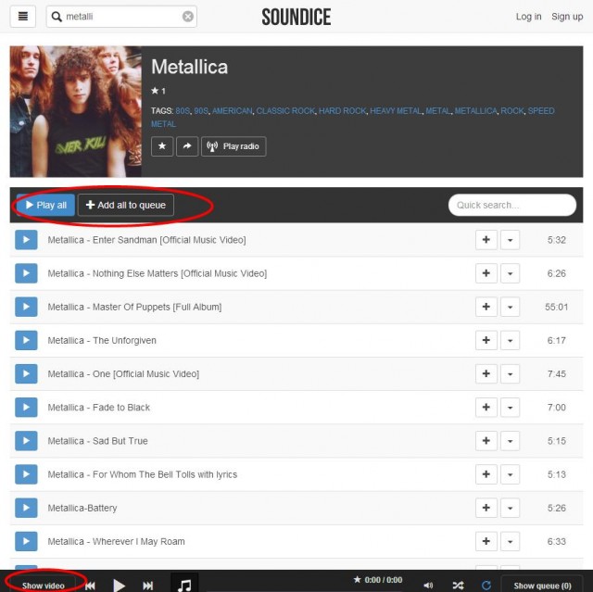Expand options dropdown for Wherever I May Roam
Screen dimensions: 593x592
(511, 541)
